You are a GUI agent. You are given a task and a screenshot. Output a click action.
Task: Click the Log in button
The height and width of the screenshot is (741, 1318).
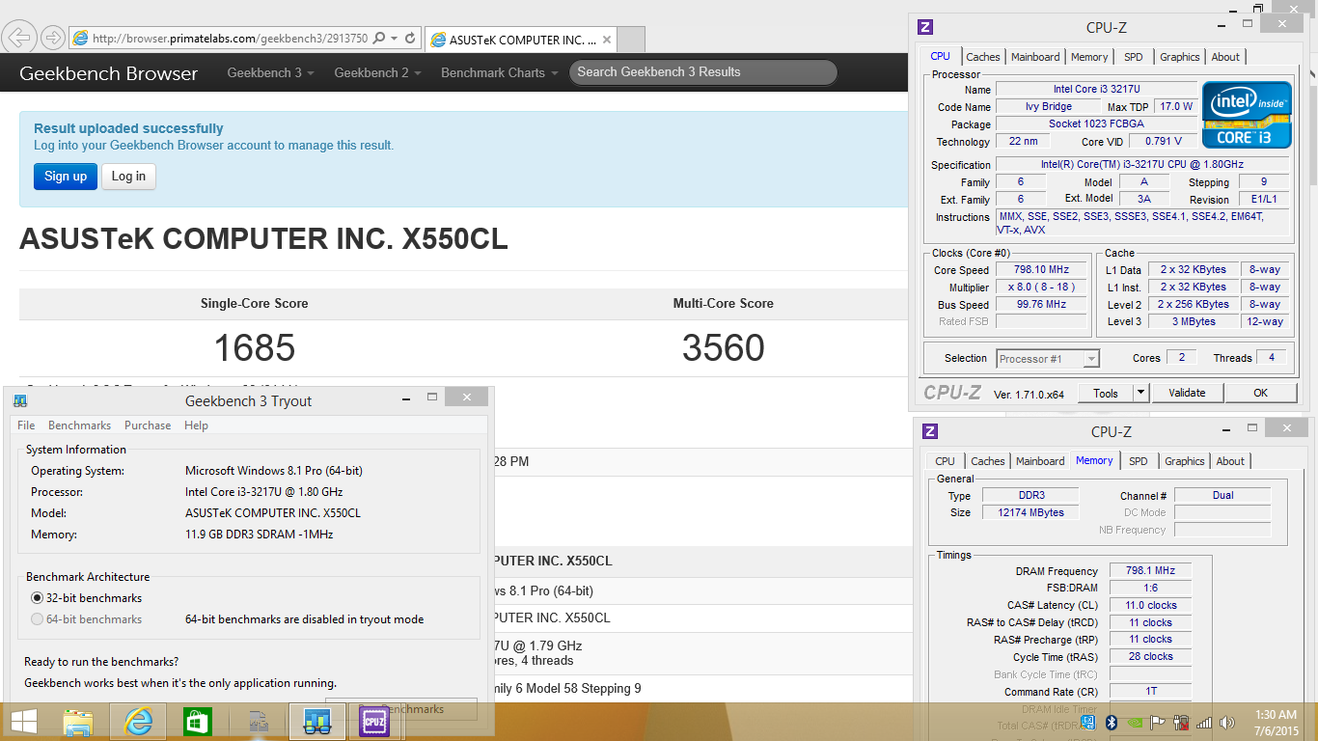(128, 177)
